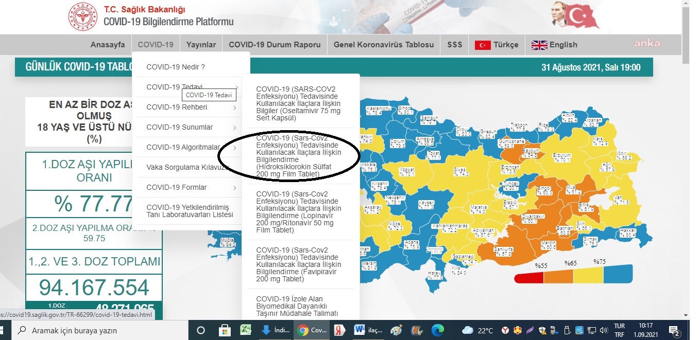The width and height of the screenshot is (700, 340).
Task: Open Microsoft Edge from the taskbar
Action: point(438,330)
